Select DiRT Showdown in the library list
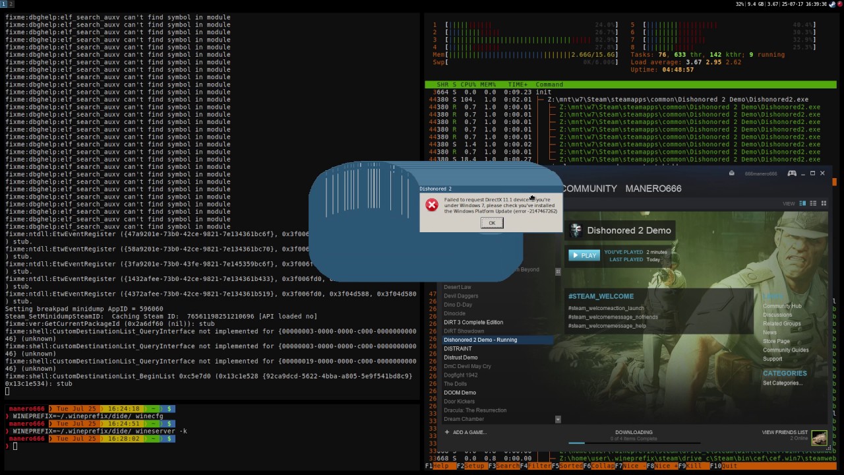Image resolution: width=844 pixels, height=475 pixels. click(464, 331)
